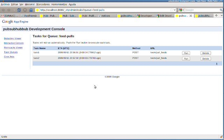Open the Ver menu
Image resolution: width=224 pixels, height=140 pixels.
coord(21,5)
